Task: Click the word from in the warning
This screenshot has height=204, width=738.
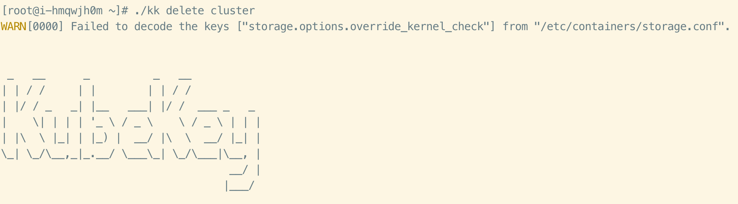Action: tap(515, 27)
